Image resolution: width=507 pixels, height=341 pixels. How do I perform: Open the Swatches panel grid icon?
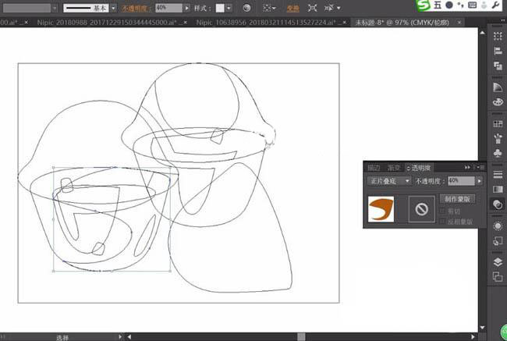pyautogui.click(x=498, y=124)
